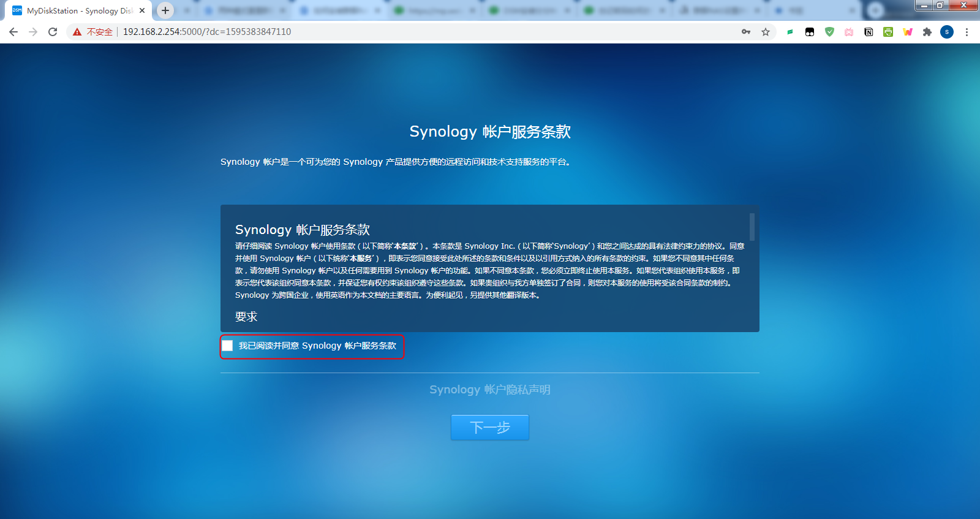Open the Tampermonkey extension icon

coord(810,32)
